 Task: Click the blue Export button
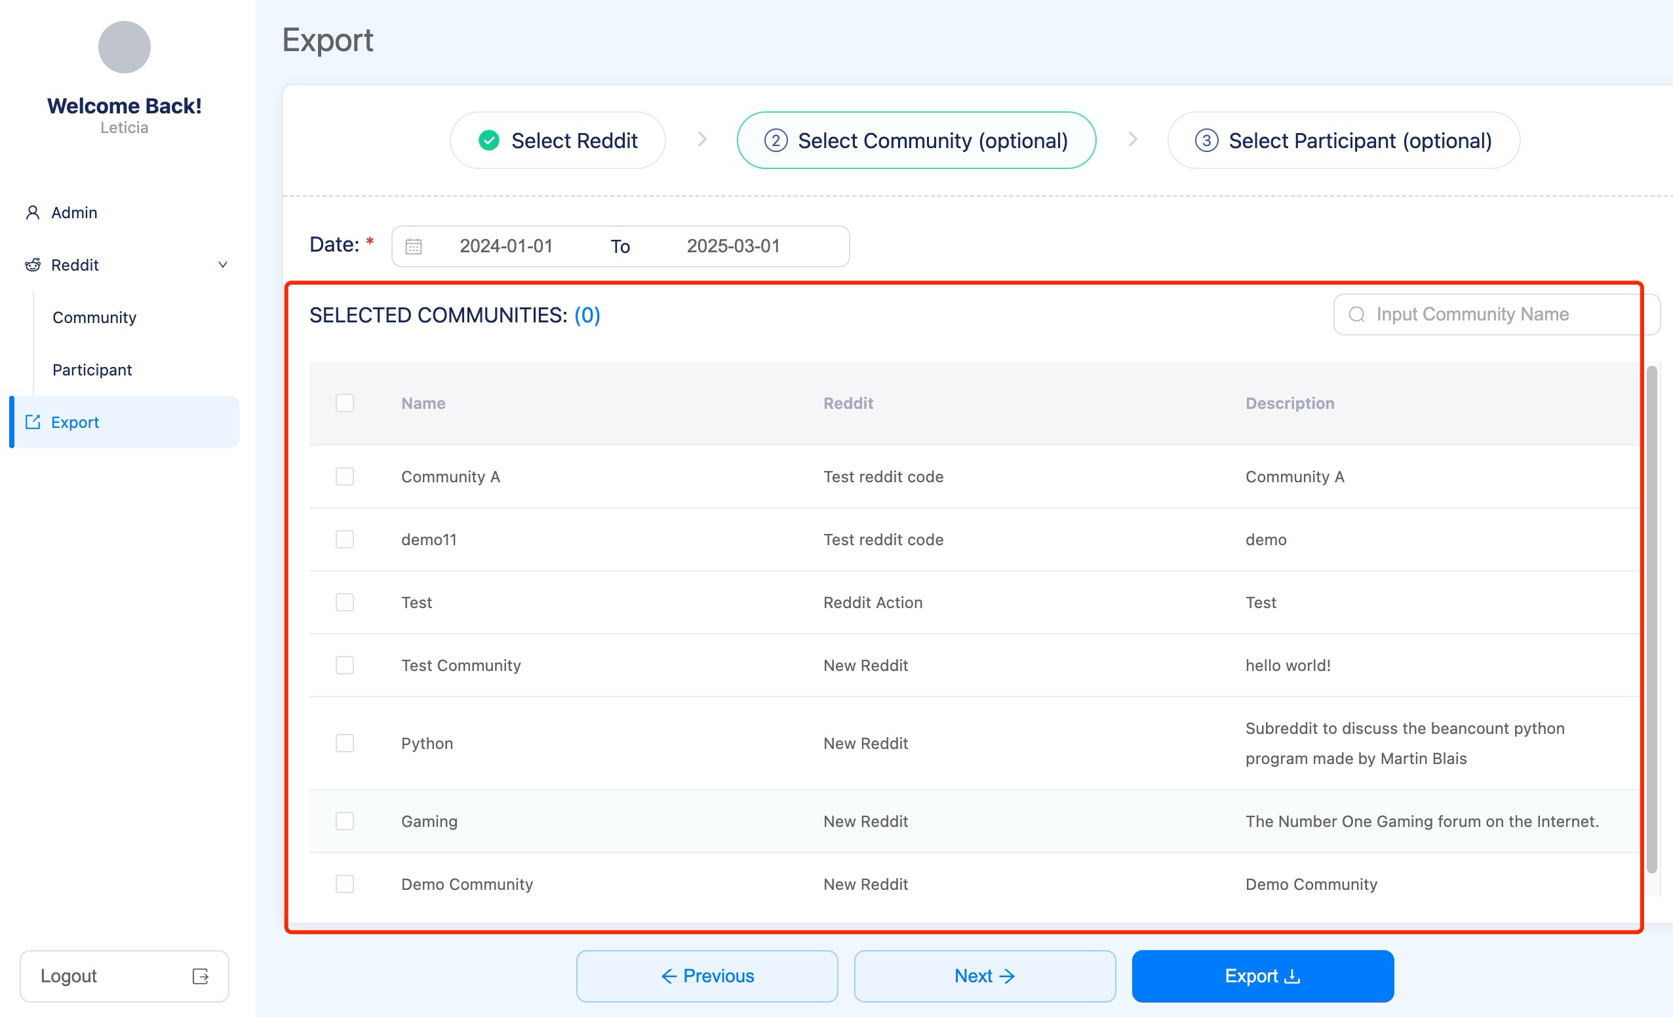point(1262,976)
